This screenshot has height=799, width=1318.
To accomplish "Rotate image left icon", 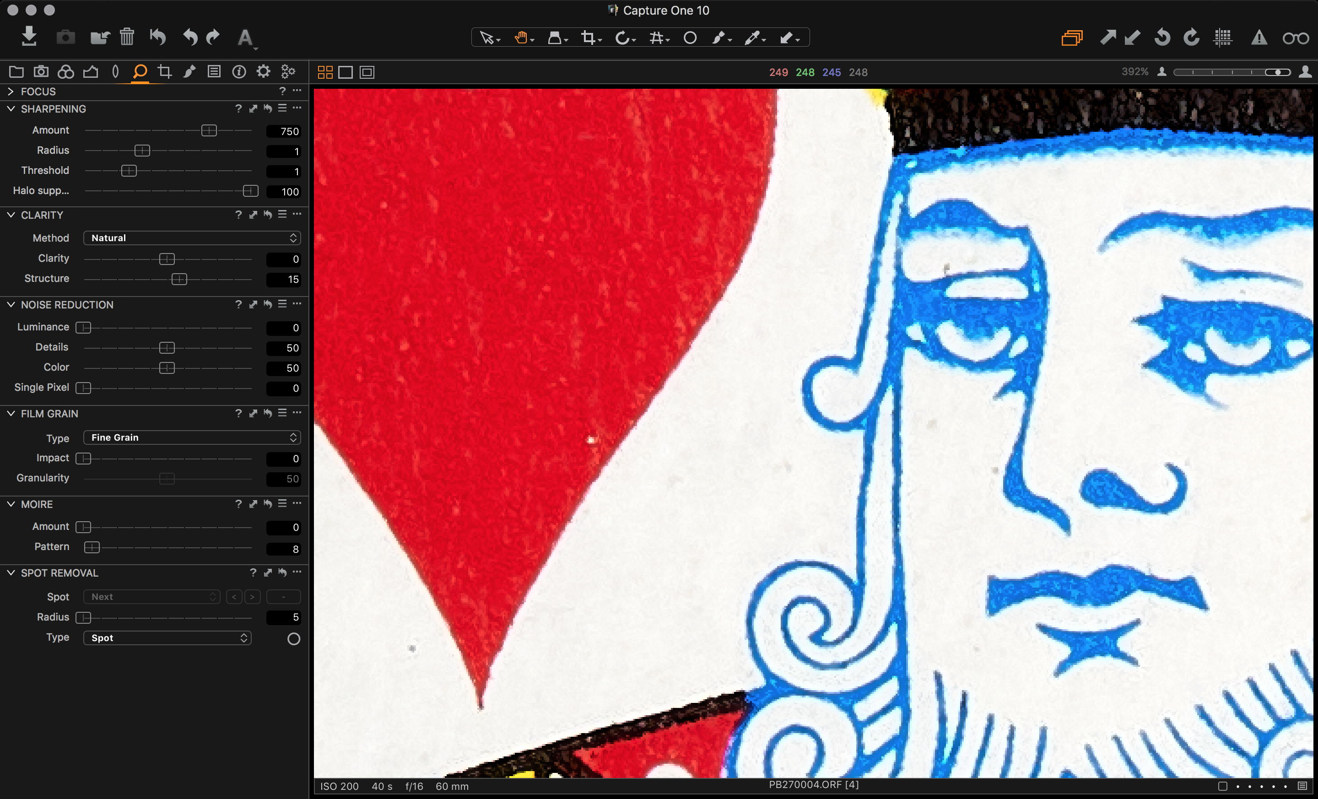I will (1162, 38).
